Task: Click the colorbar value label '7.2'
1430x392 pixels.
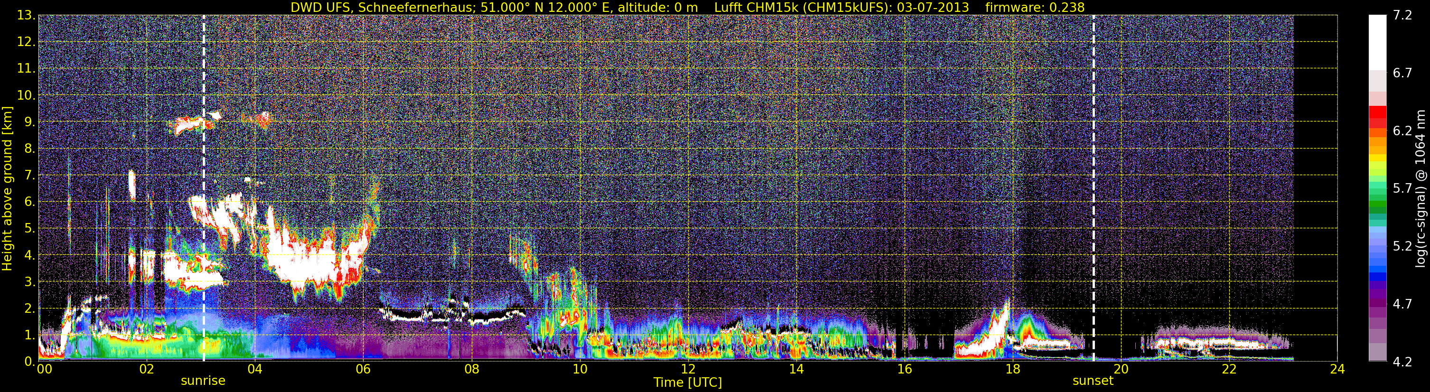Action: pos(1403,16)
